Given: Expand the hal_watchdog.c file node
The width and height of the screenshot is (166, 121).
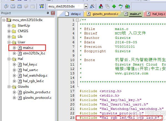Looking at the screenshot, I should 14,75.
